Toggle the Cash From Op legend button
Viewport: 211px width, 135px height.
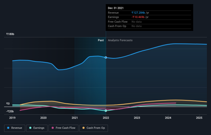(94, 128)
